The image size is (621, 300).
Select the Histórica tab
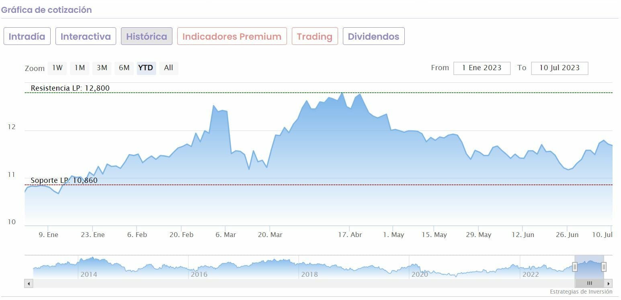[147, 36]
